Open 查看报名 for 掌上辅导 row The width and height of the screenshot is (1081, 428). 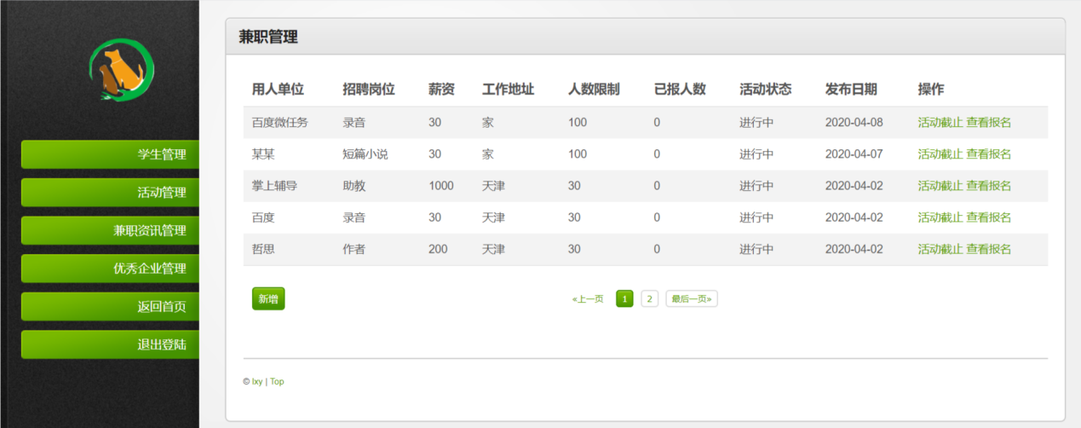[988, 186]
